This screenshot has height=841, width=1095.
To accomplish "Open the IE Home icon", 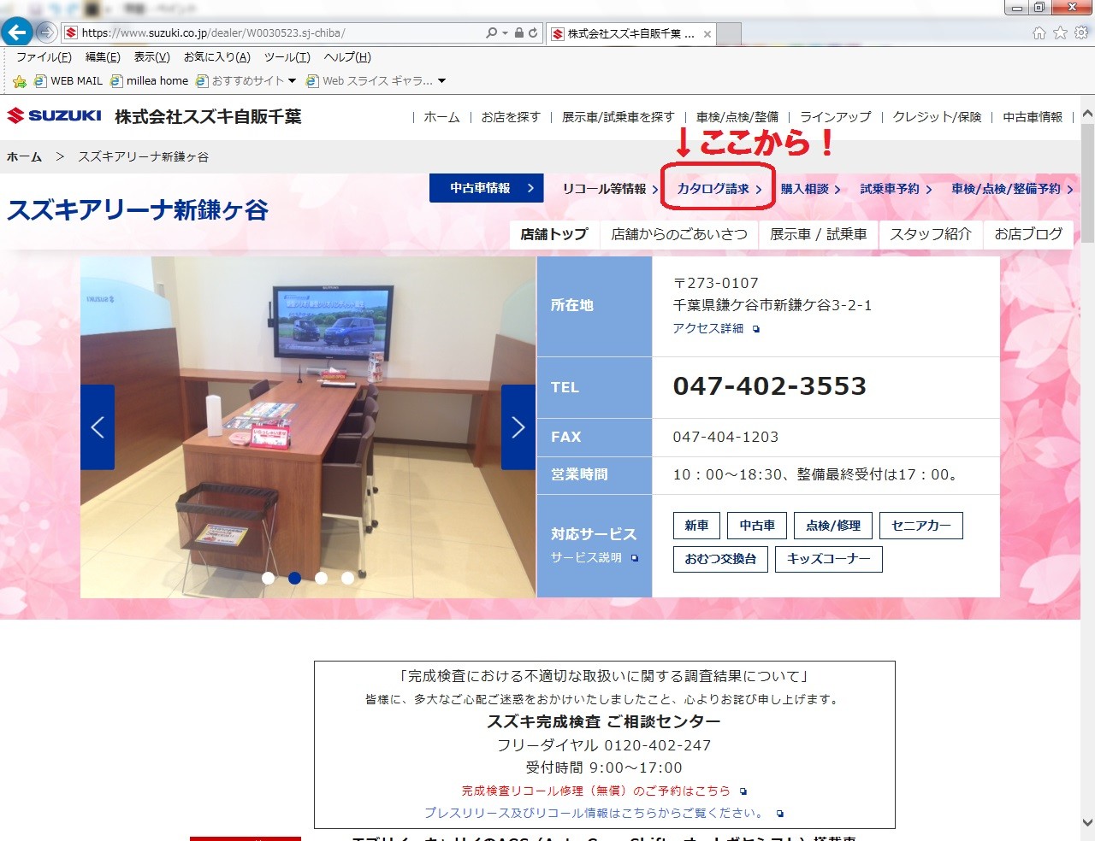I will (x=1039, y=32).
